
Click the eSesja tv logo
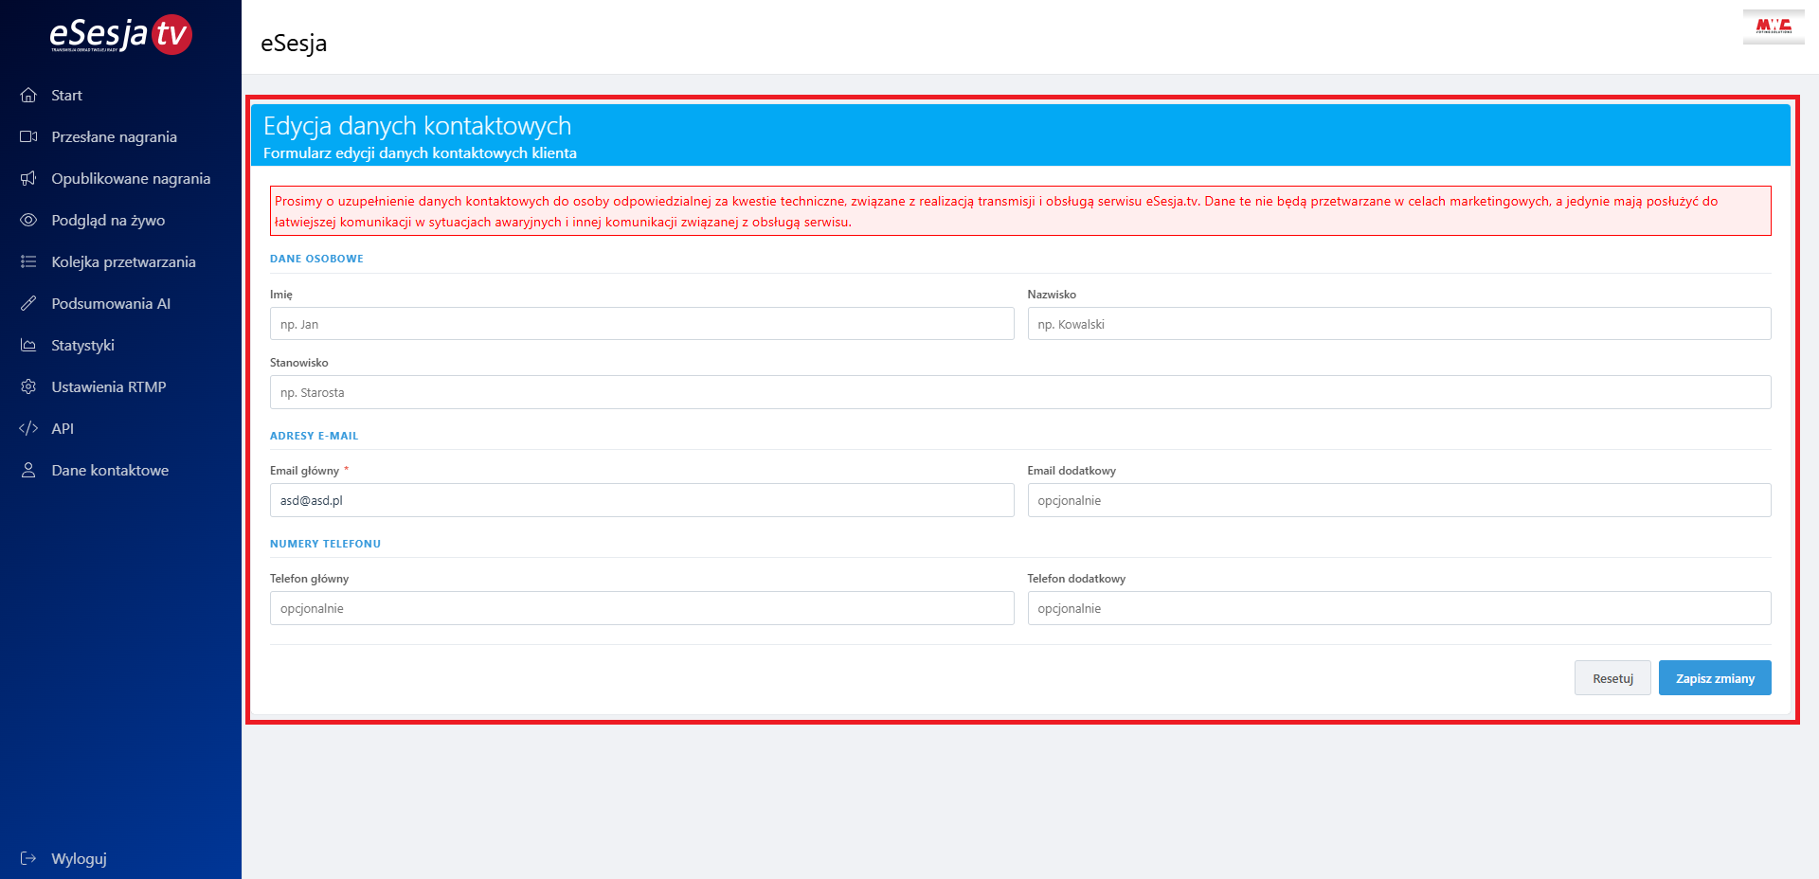click(x=120, y=35)
